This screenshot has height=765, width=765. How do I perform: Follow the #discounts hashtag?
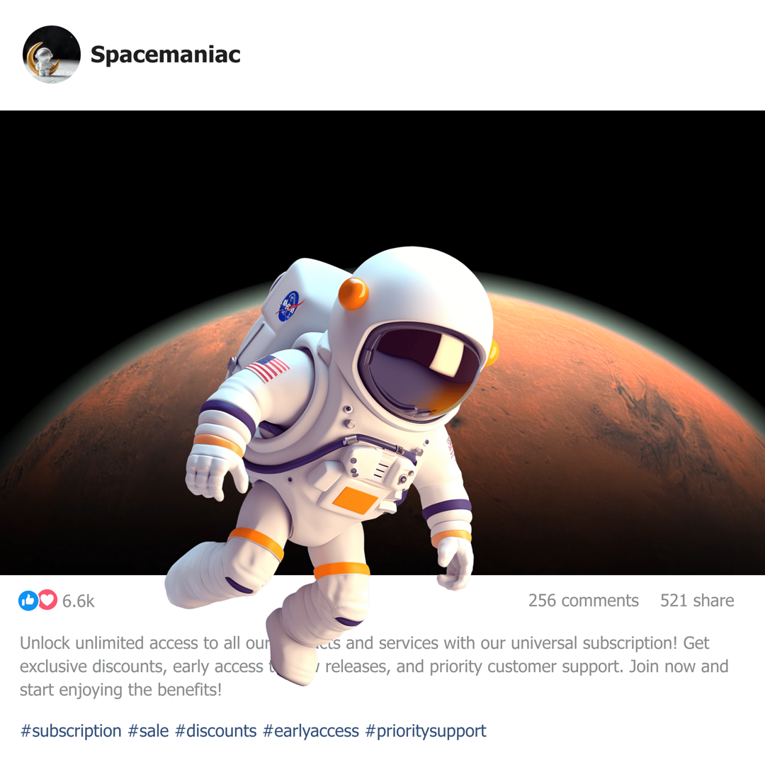(215, 731)
